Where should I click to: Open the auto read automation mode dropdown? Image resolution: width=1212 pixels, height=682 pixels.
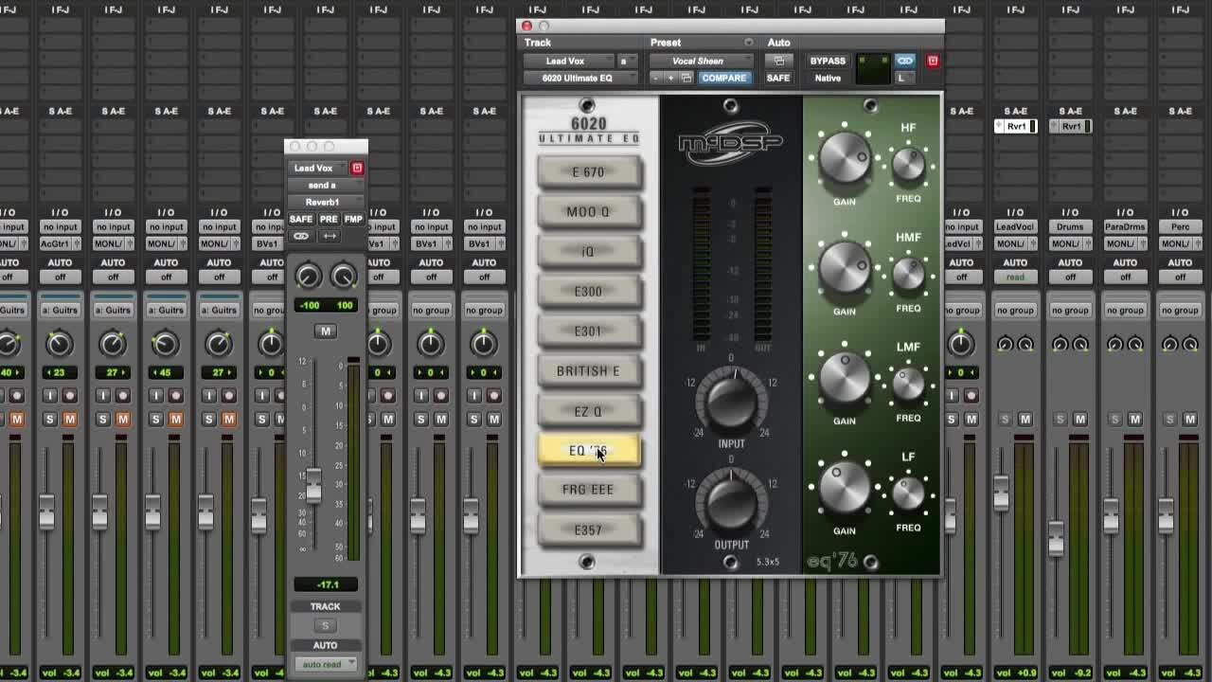pyautogui.click(x=325, y=664)
